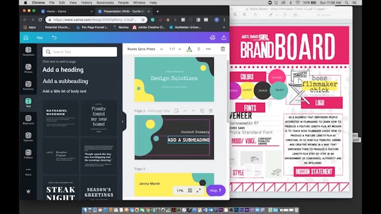Click the share collaborators icon in Canva header
381x214 pixels.
[213, 37]
